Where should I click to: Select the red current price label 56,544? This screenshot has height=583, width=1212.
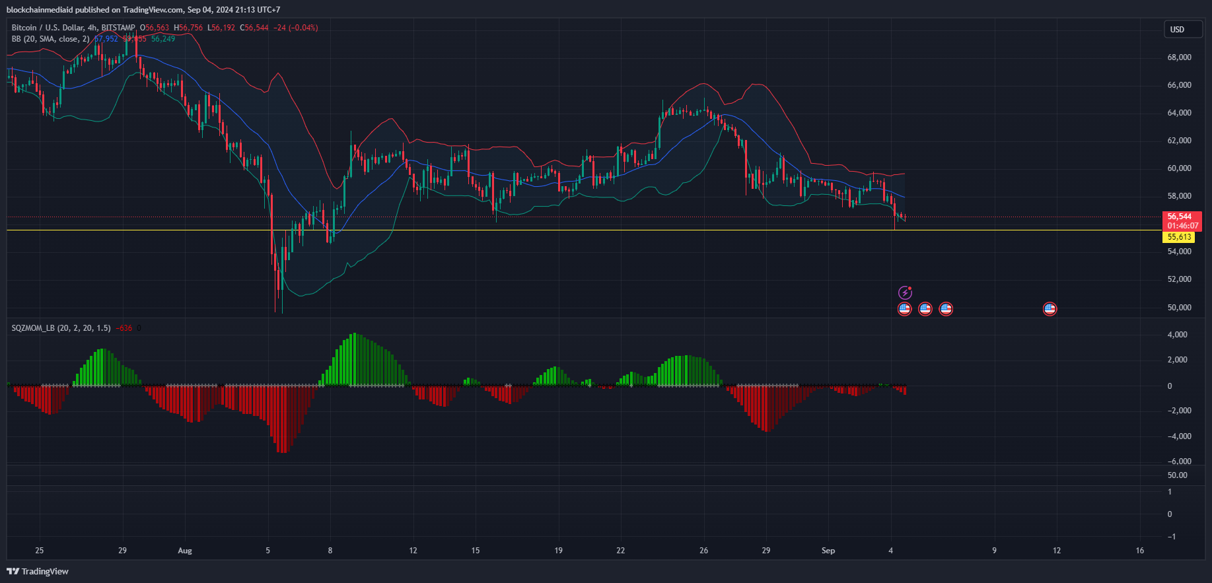coord(1181,217)
